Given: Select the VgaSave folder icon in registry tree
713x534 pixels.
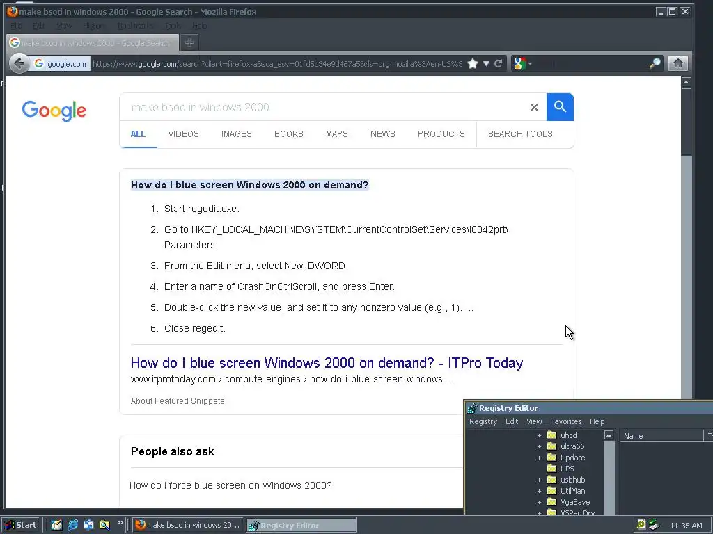Looking at the screenshot, I should (551, 502).
